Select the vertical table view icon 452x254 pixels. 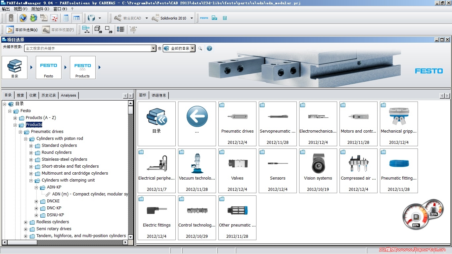coord(66,18)
